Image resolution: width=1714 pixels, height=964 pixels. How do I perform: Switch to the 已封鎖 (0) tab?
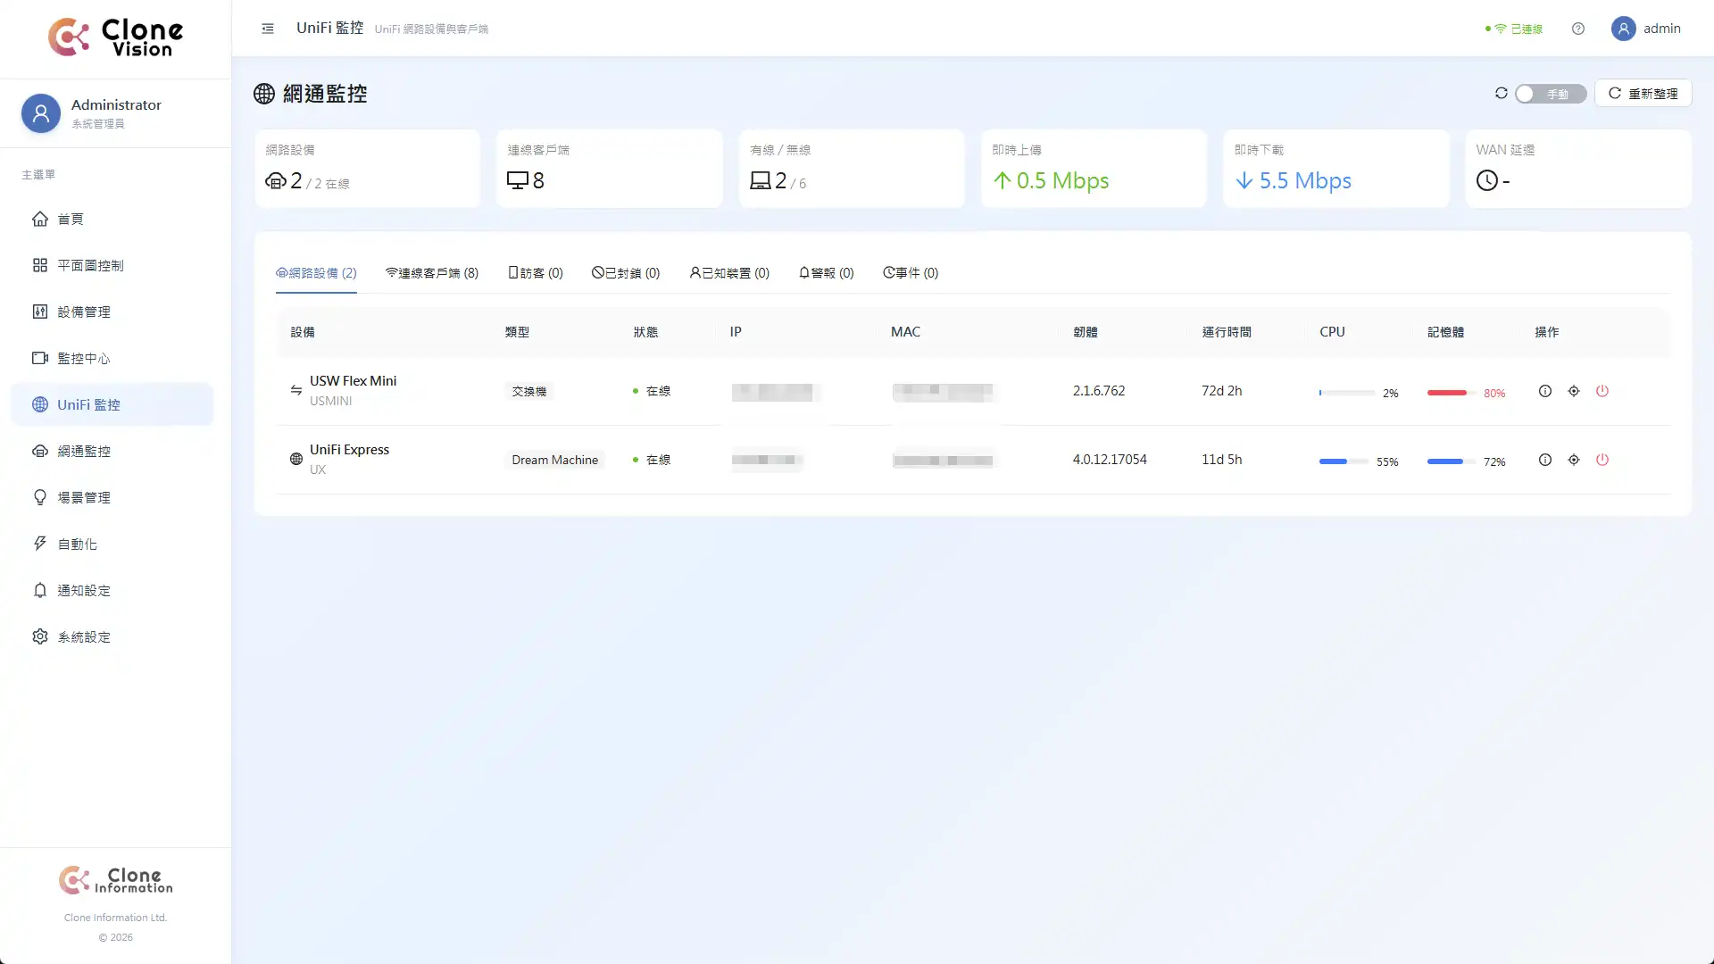[626, 273]
